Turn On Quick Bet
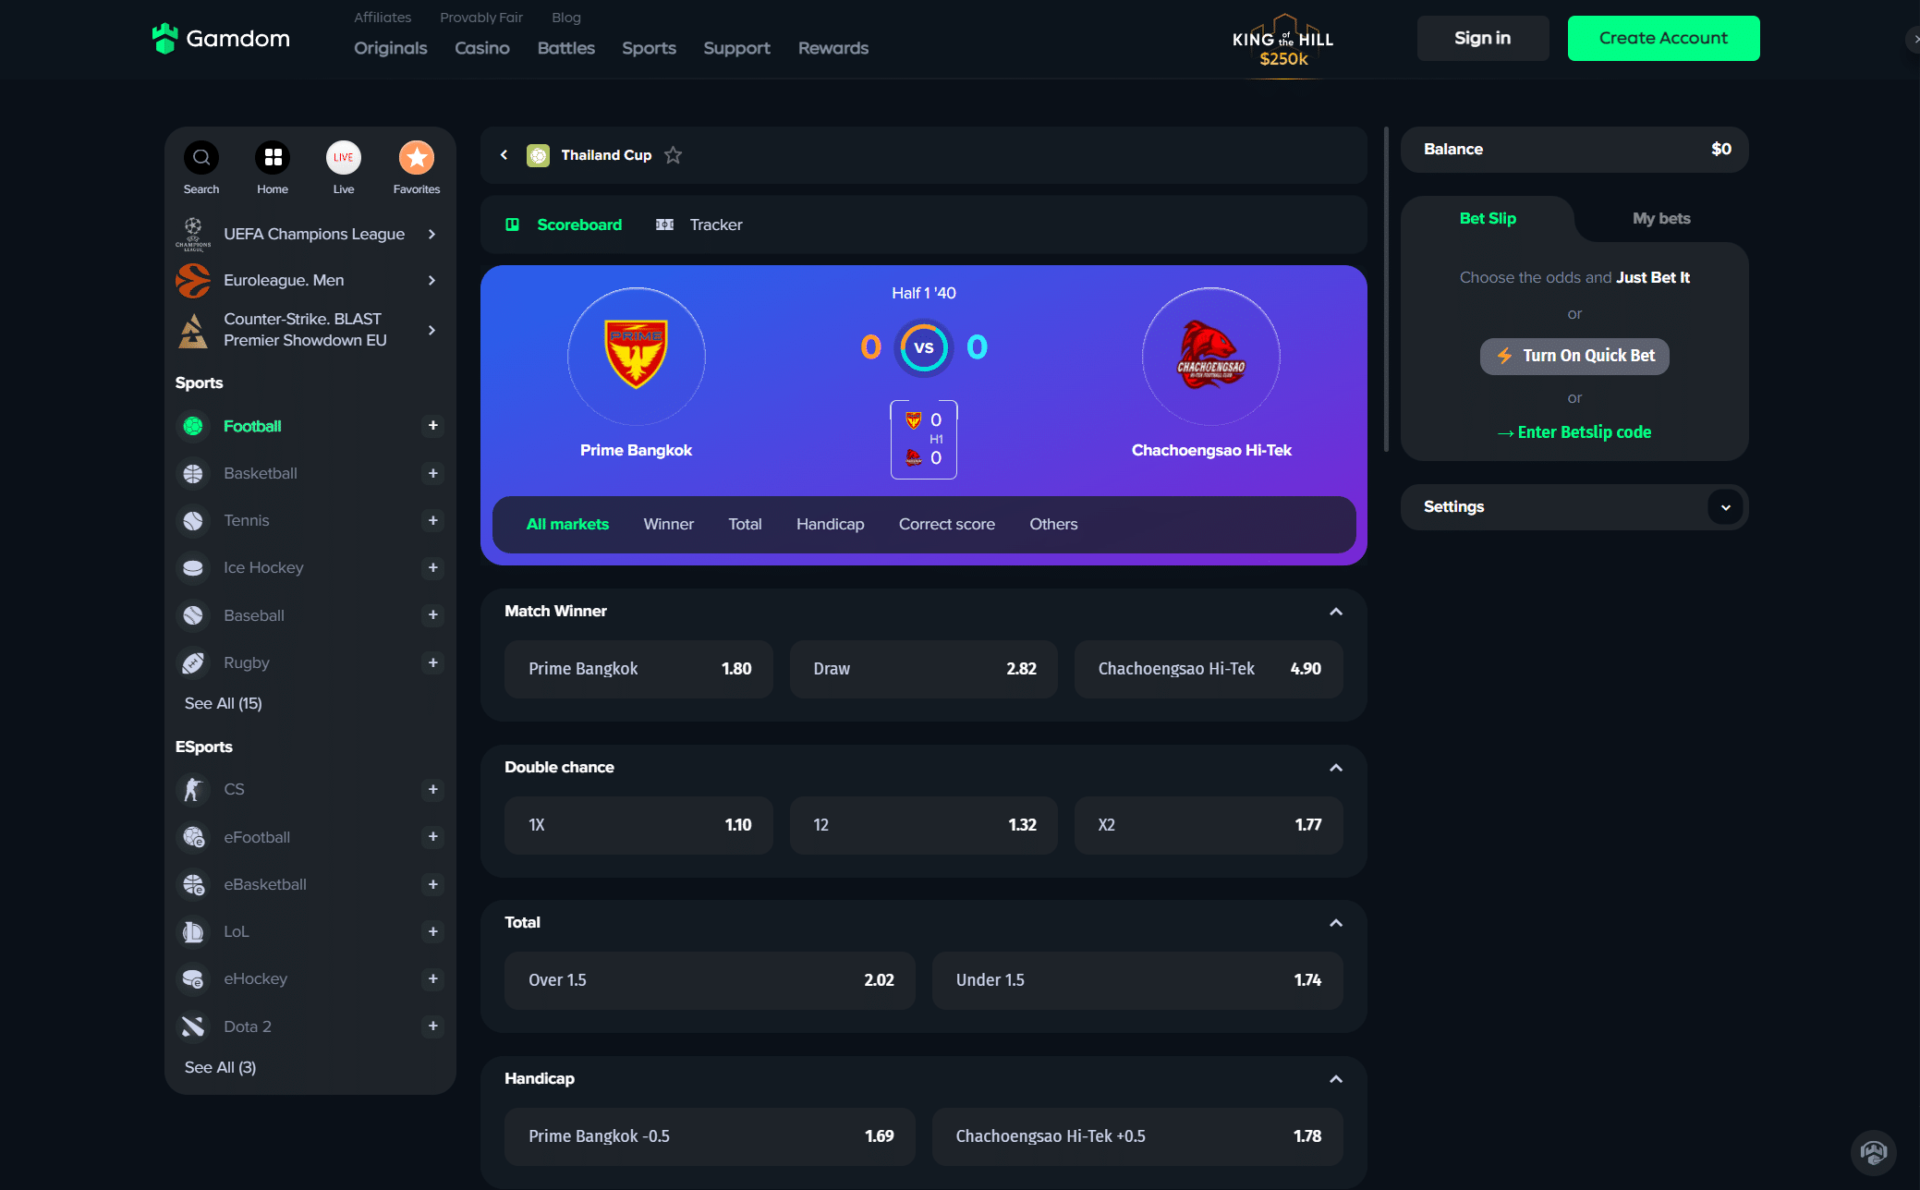This screenshot has height=1190, width=1920. point(1574,356)
